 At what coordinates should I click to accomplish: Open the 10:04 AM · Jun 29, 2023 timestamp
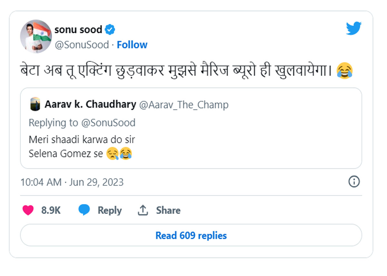pyautogui.click(x=72, y=182)
